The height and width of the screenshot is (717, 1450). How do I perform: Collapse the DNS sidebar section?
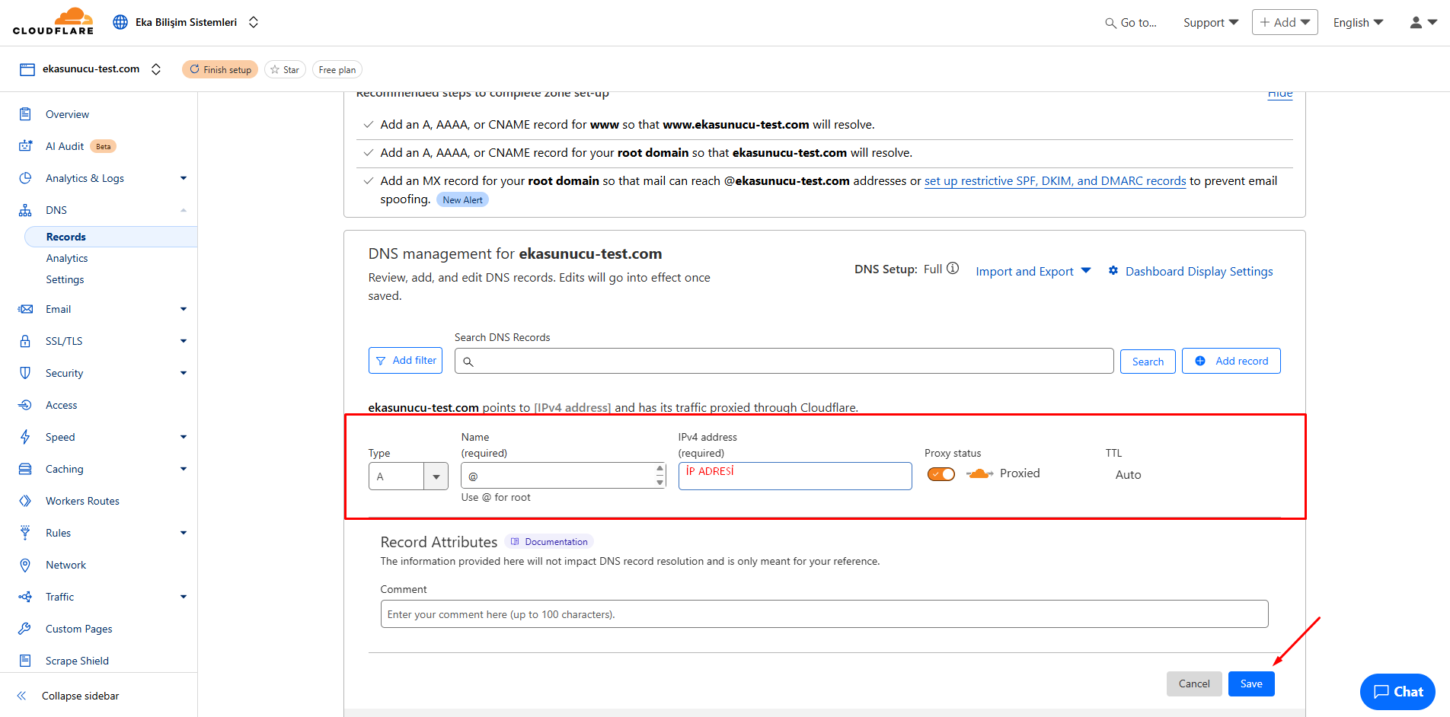click(x=184, y=210)
